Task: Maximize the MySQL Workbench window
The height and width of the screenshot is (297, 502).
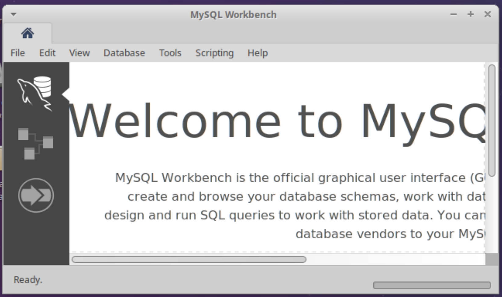Action: pyautogui.click(x=470, y=14)
